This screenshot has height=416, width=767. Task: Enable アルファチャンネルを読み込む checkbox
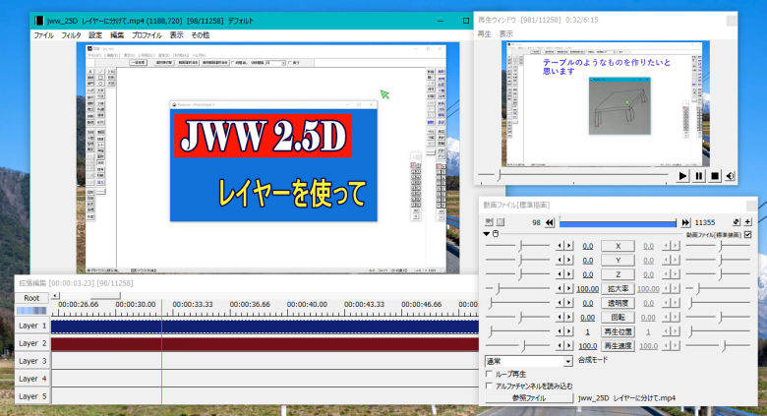pyautogui.click(x=489, y=386)
